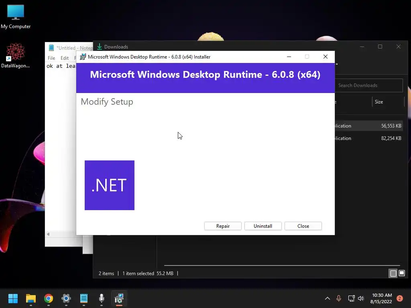
Task: Click the Repair button in the installer
Action: pyautogui.click(x=222, y=226)
